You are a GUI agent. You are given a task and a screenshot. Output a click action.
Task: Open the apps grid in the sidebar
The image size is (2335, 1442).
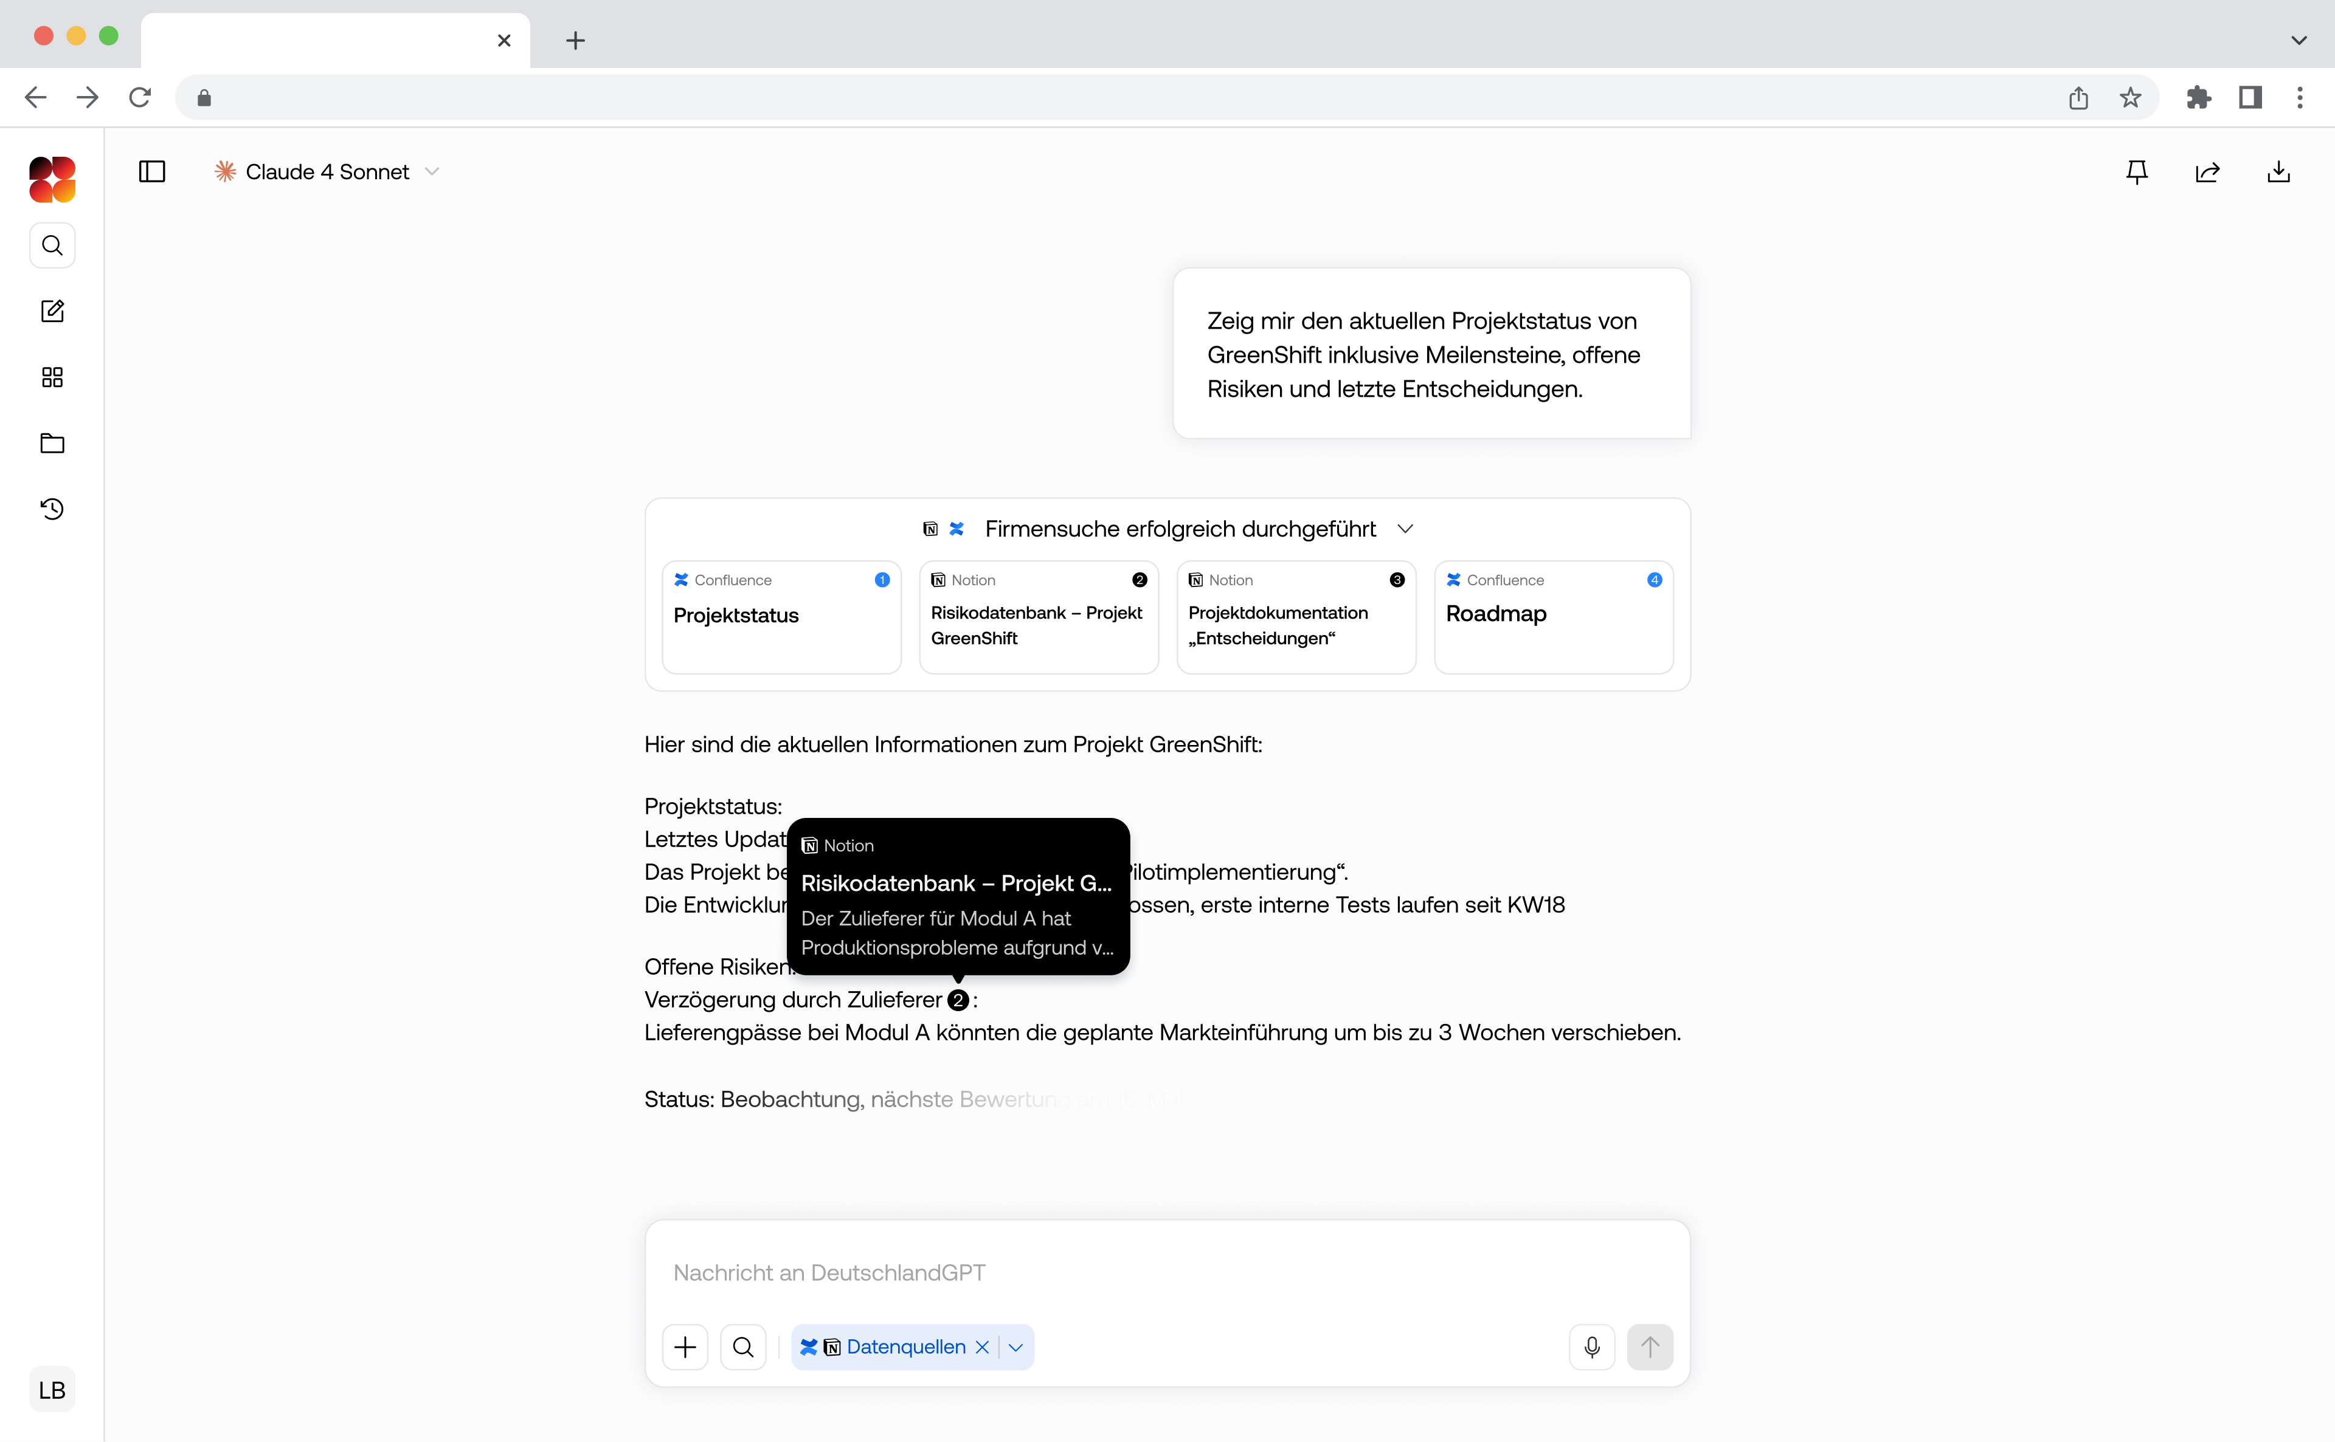pos(52,377)
